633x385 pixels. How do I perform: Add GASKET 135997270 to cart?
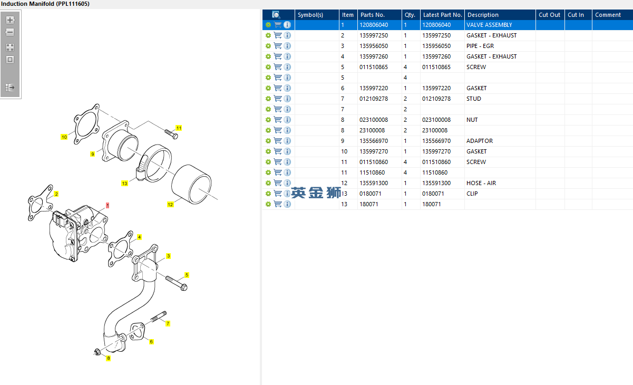(278, 151)
